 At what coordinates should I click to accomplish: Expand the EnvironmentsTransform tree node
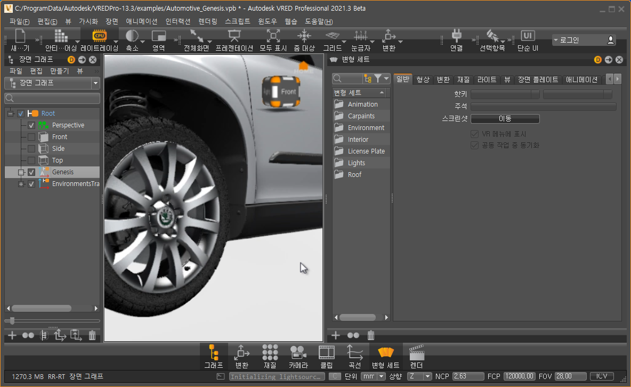pos(21,184)
